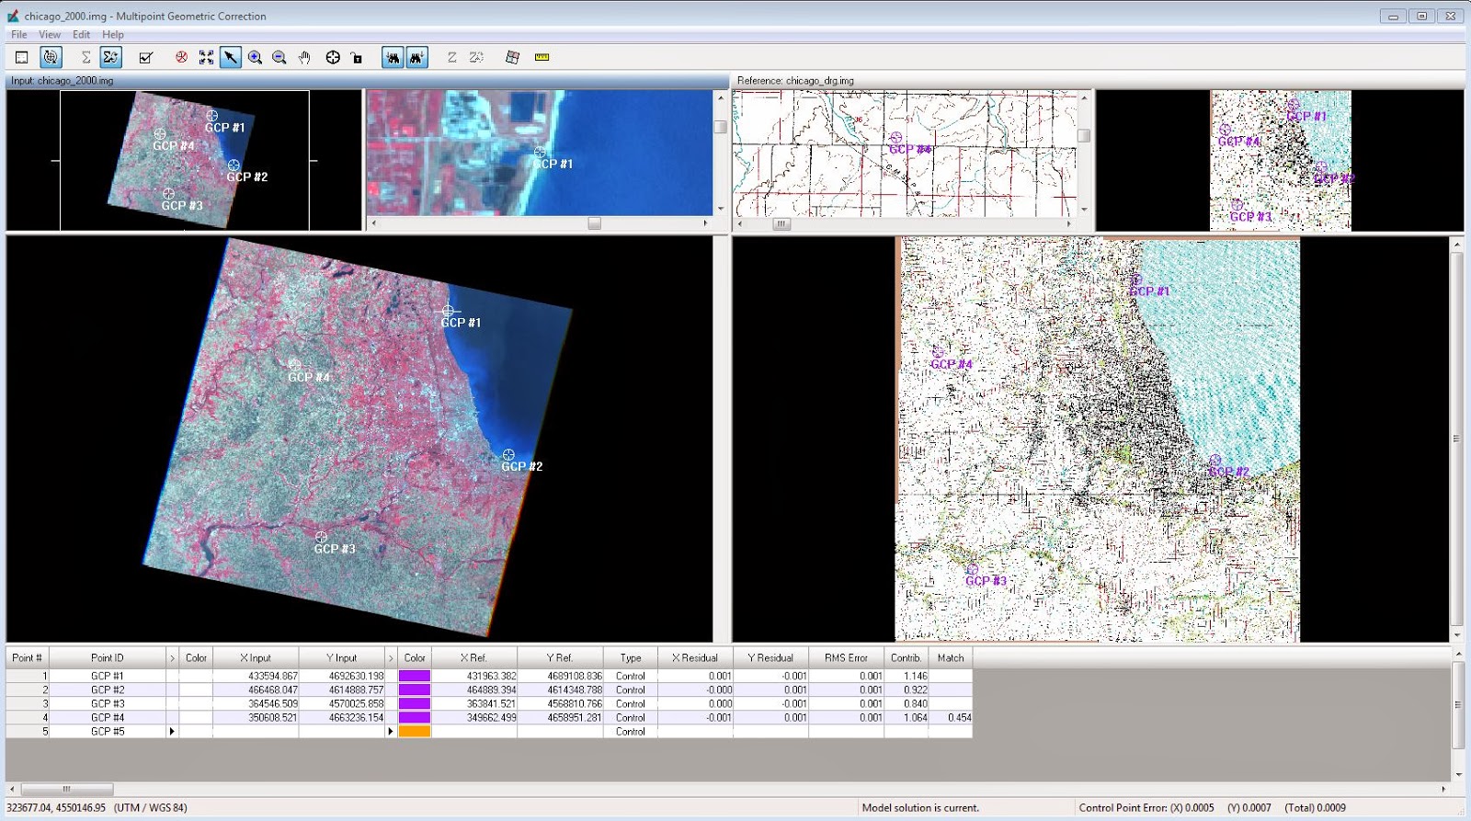Click the padlock lock tool icon

pyautogui.click(x=357, y=57)
